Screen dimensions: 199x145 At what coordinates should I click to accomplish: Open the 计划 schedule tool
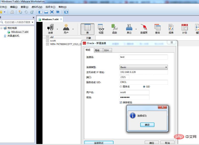tap(184, 29)
